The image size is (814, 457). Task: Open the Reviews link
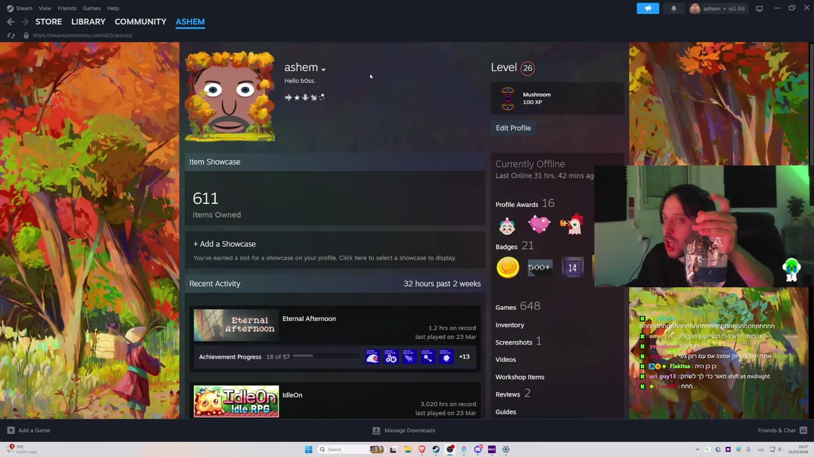[513, 394]
